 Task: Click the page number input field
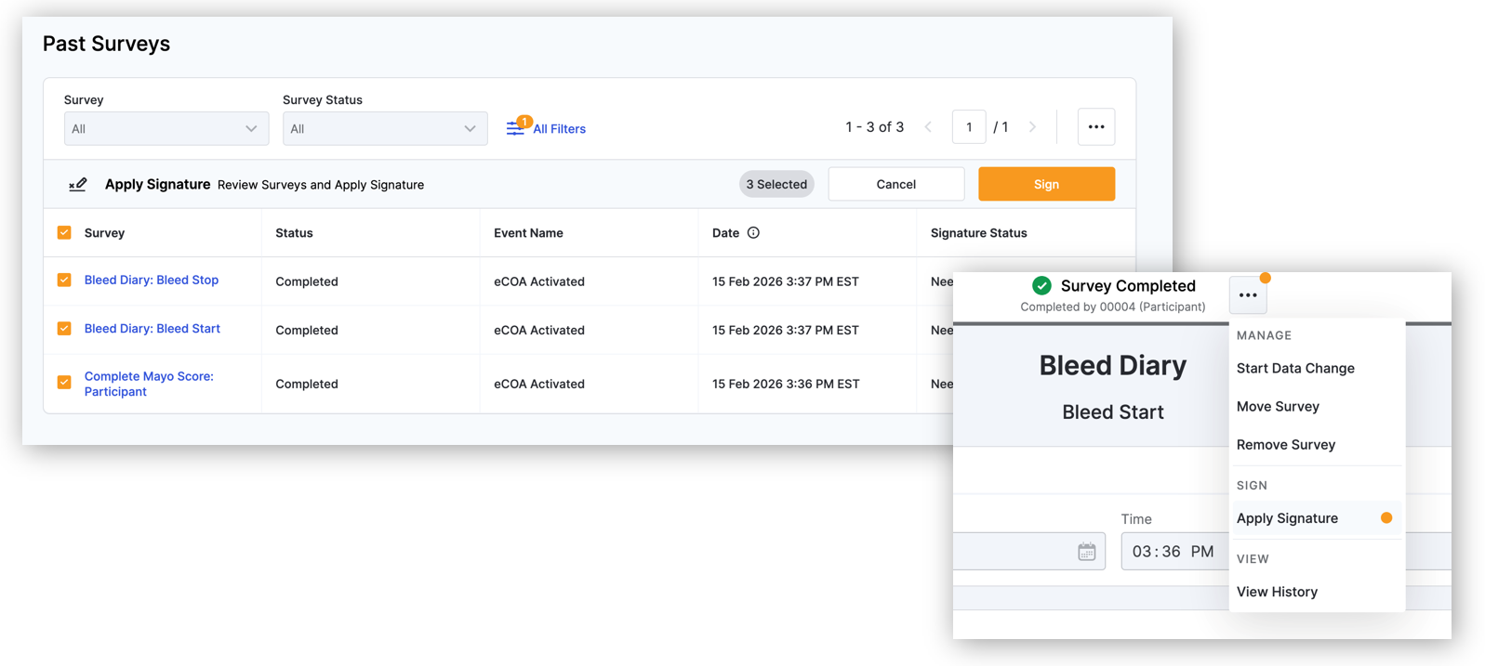[x=968, y=127]
